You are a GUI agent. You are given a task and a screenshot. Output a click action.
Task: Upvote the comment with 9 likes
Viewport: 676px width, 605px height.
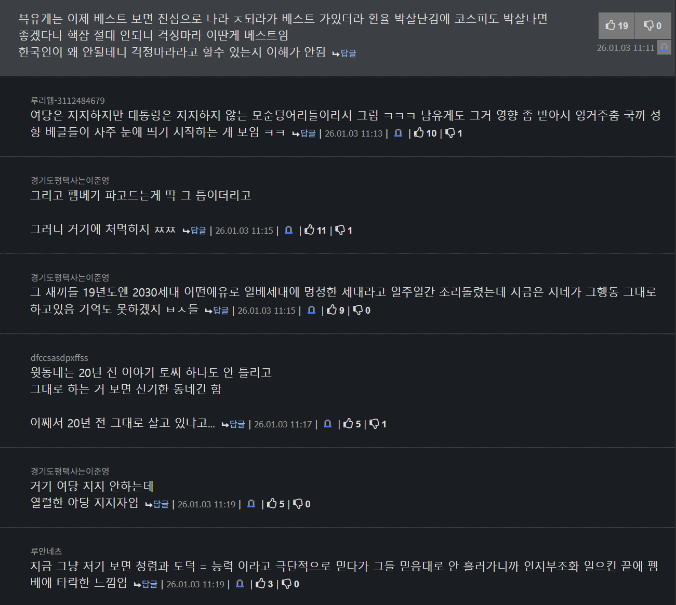336,310
